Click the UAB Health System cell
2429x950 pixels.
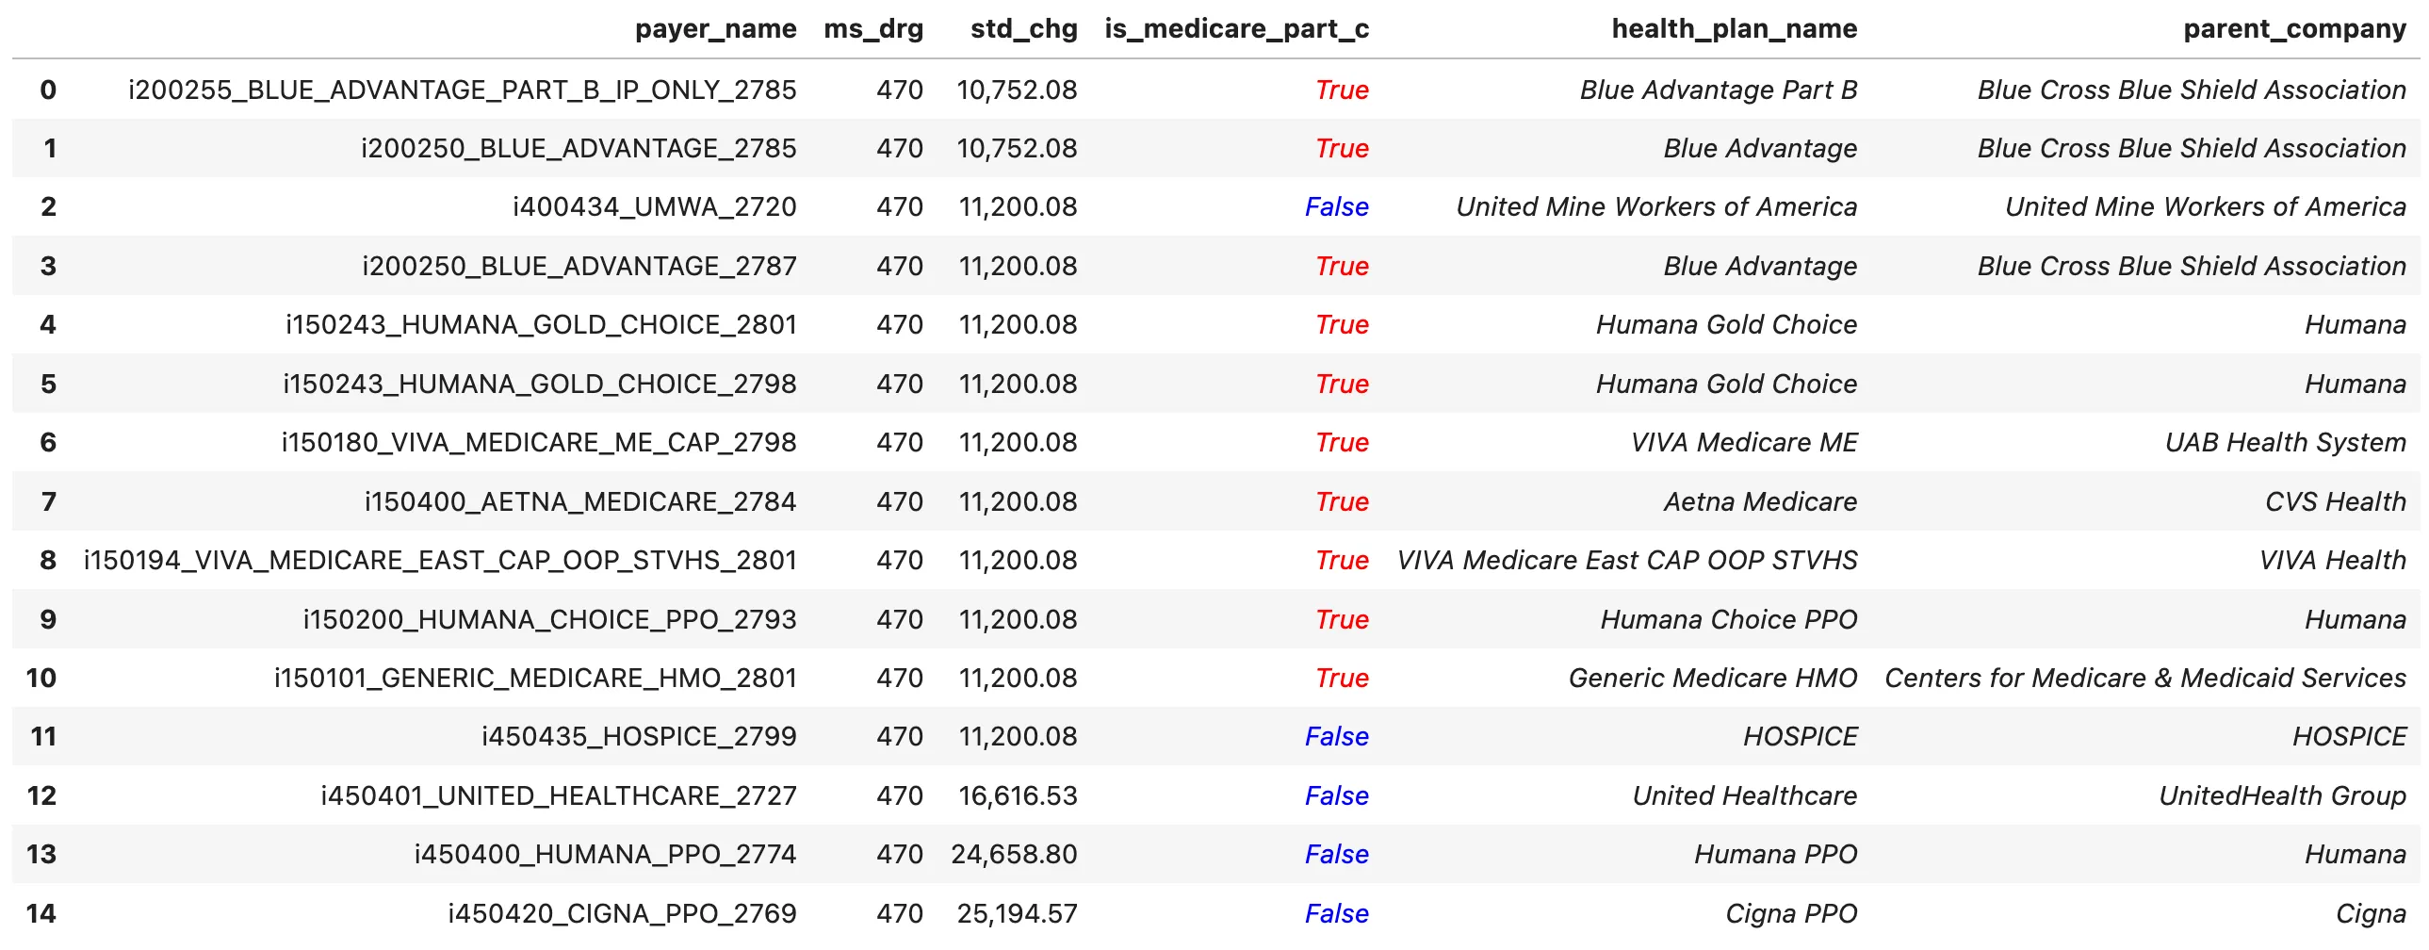tap(2285, 443)
